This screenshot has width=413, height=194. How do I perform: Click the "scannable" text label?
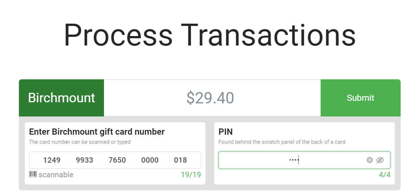pos(56,175)
